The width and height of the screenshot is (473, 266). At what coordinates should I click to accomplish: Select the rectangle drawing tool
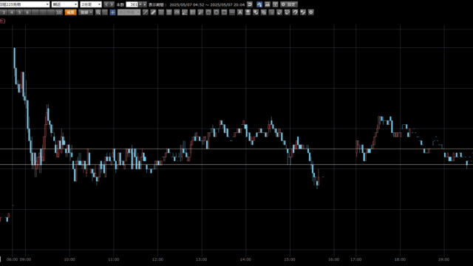224,13
